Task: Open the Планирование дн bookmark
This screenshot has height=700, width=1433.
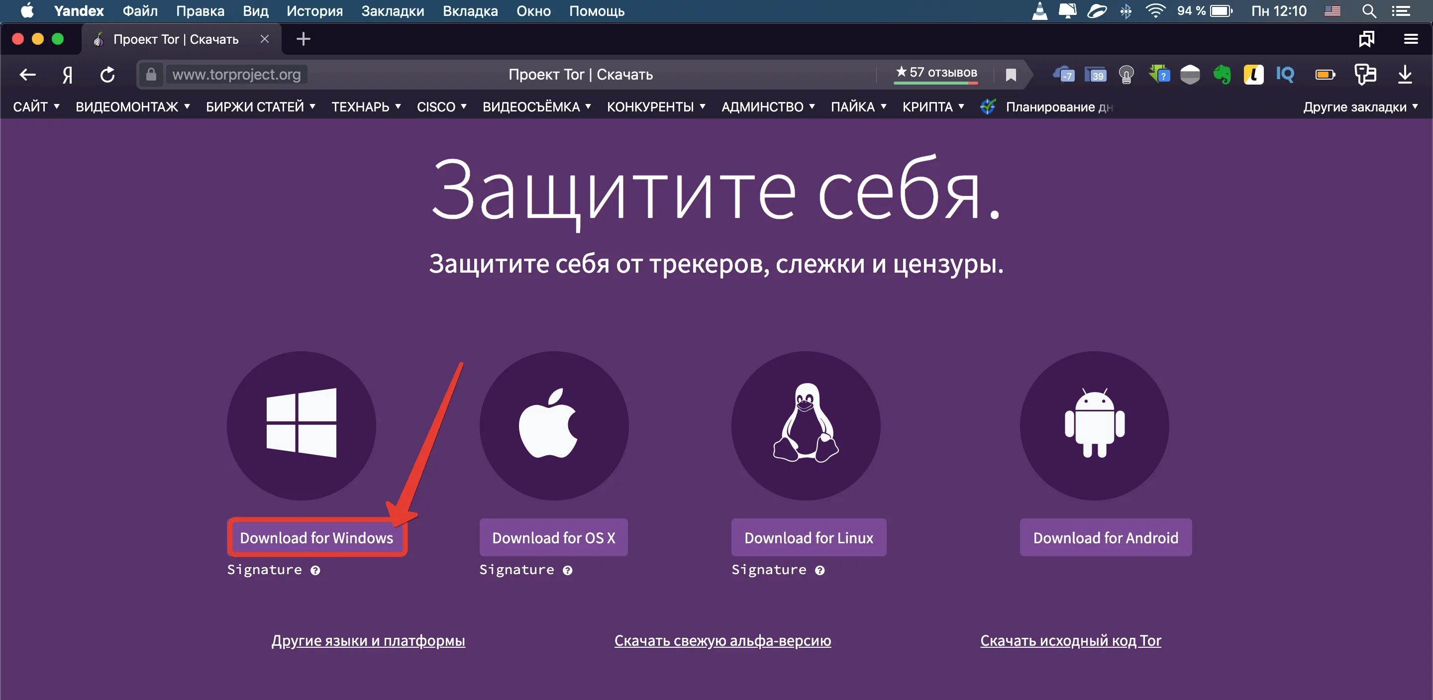Action: coord(1047,107)
